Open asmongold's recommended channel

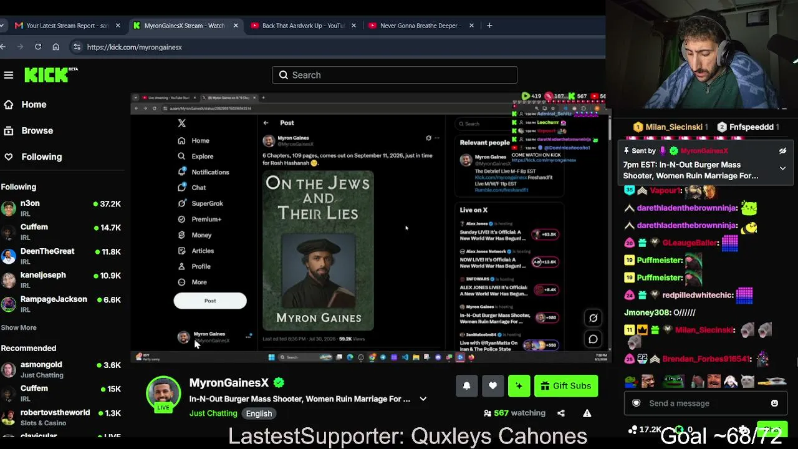point(62,370)
